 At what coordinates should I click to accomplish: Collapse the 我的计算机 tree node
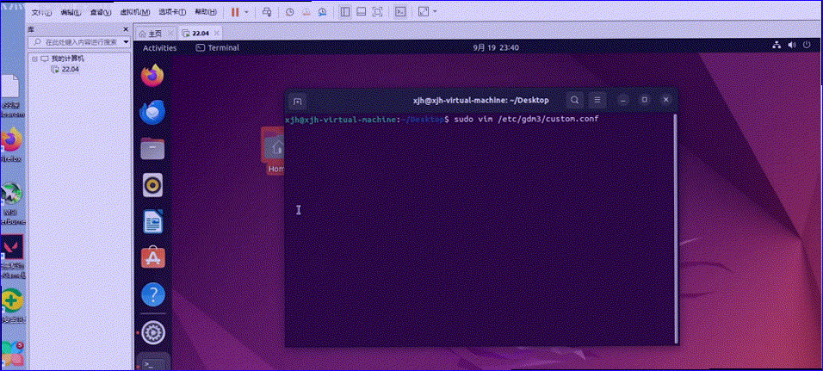pyautogui.click(x=34, y=59)
